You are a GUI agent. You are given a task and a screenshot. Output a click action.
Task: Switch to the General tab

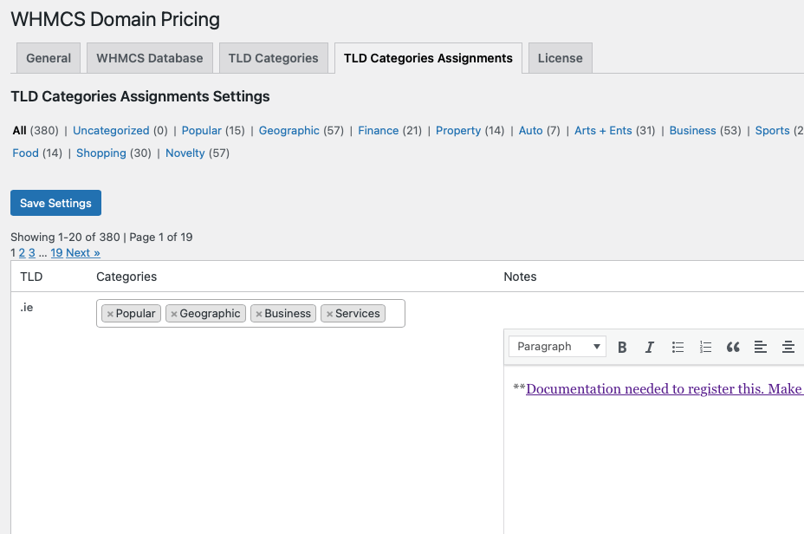tap(49, 58)
